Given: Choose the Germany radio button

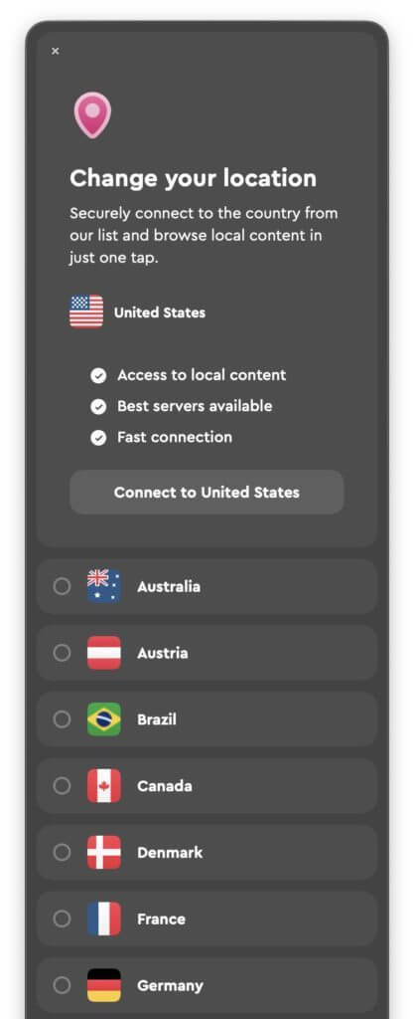Looking at the screenshot, I should [62, 985].
